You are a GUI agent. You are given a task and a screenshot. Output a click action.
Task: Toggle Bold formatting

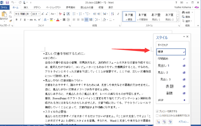[17, 19]
